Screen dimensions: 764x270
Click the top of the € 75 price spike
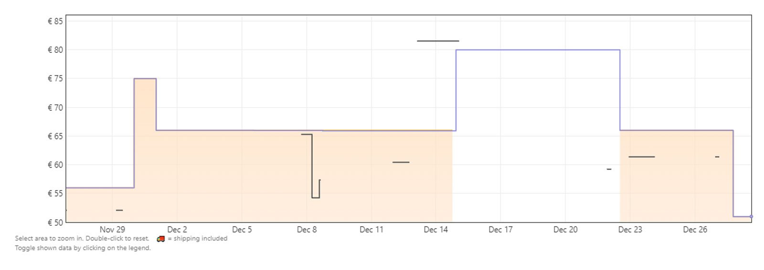145,79
